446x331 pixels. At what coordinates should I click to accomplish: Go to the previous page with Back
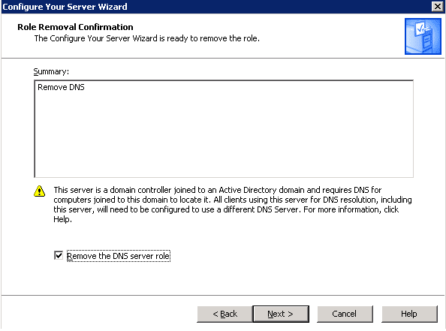225,314
